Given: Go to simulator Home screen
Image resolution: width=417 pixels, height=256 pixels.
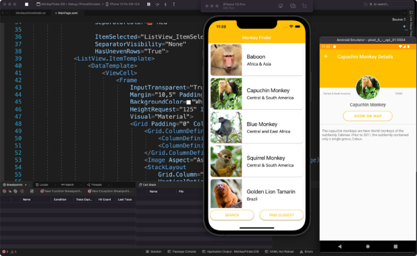Looking at the screenshot, I should point(281,5).
